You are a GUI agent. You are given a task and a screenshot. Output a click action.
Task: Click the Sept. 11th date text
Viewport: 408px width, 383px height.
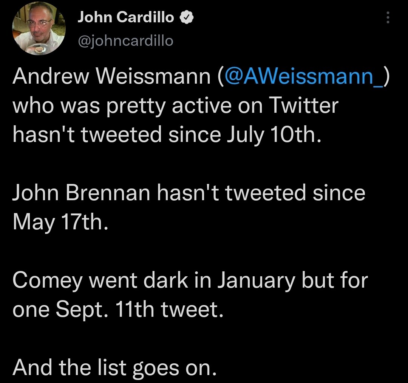coord(106,310)
